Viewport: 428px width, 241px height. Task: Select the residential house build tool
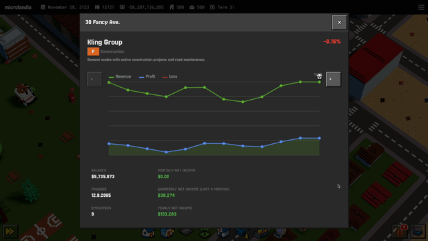(148, 233)
